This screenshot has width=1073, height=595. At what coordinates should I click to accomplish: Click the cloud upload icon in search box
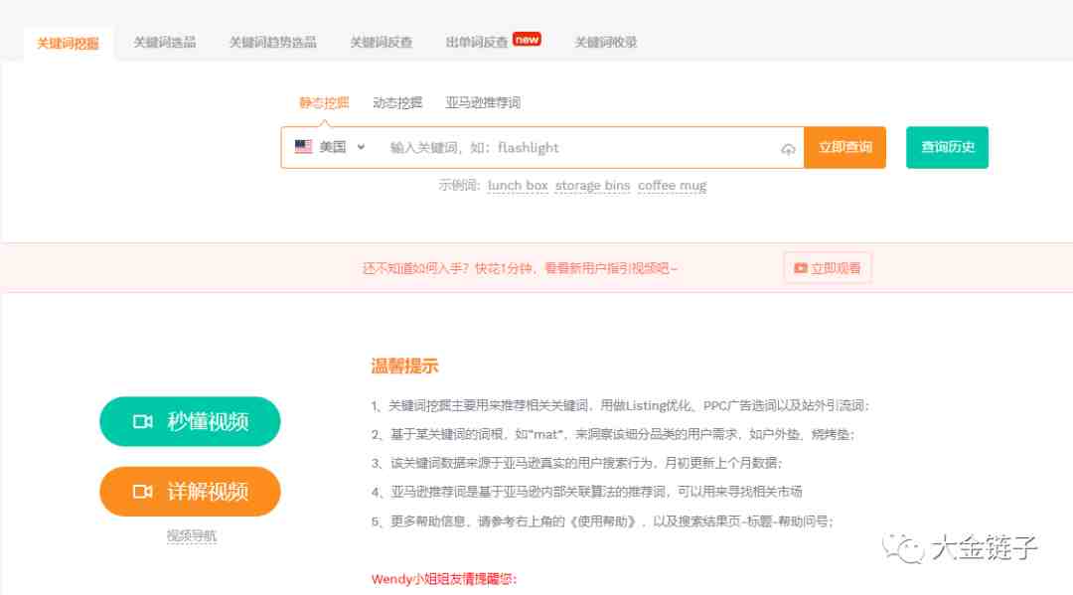coord(788,149)
